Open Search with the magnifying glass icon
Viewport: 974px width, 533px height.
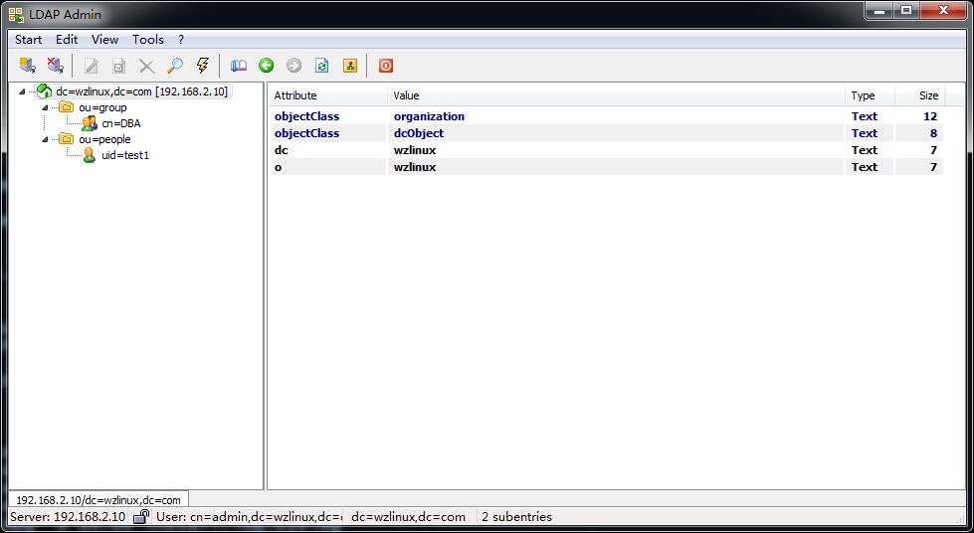[175, 66]
